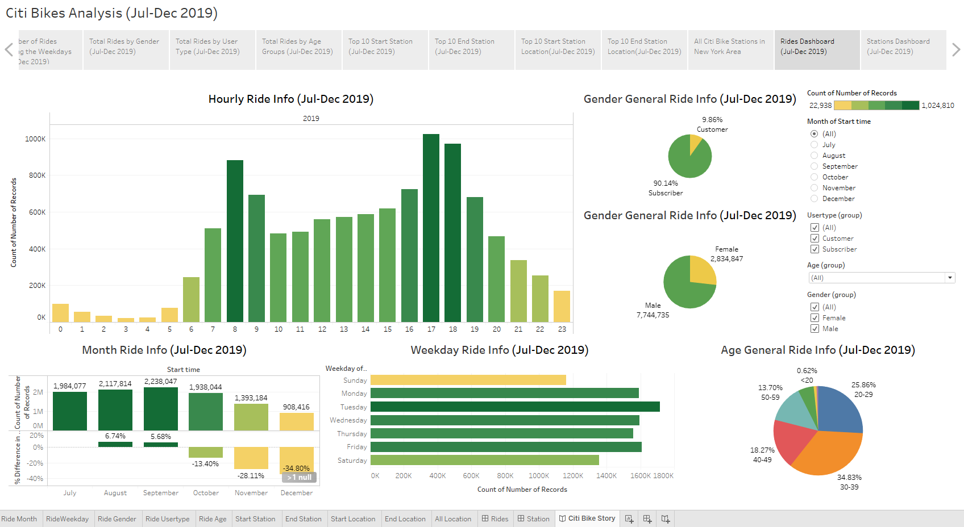Open Top 10 Start Station story point

[x=385, y=50]
